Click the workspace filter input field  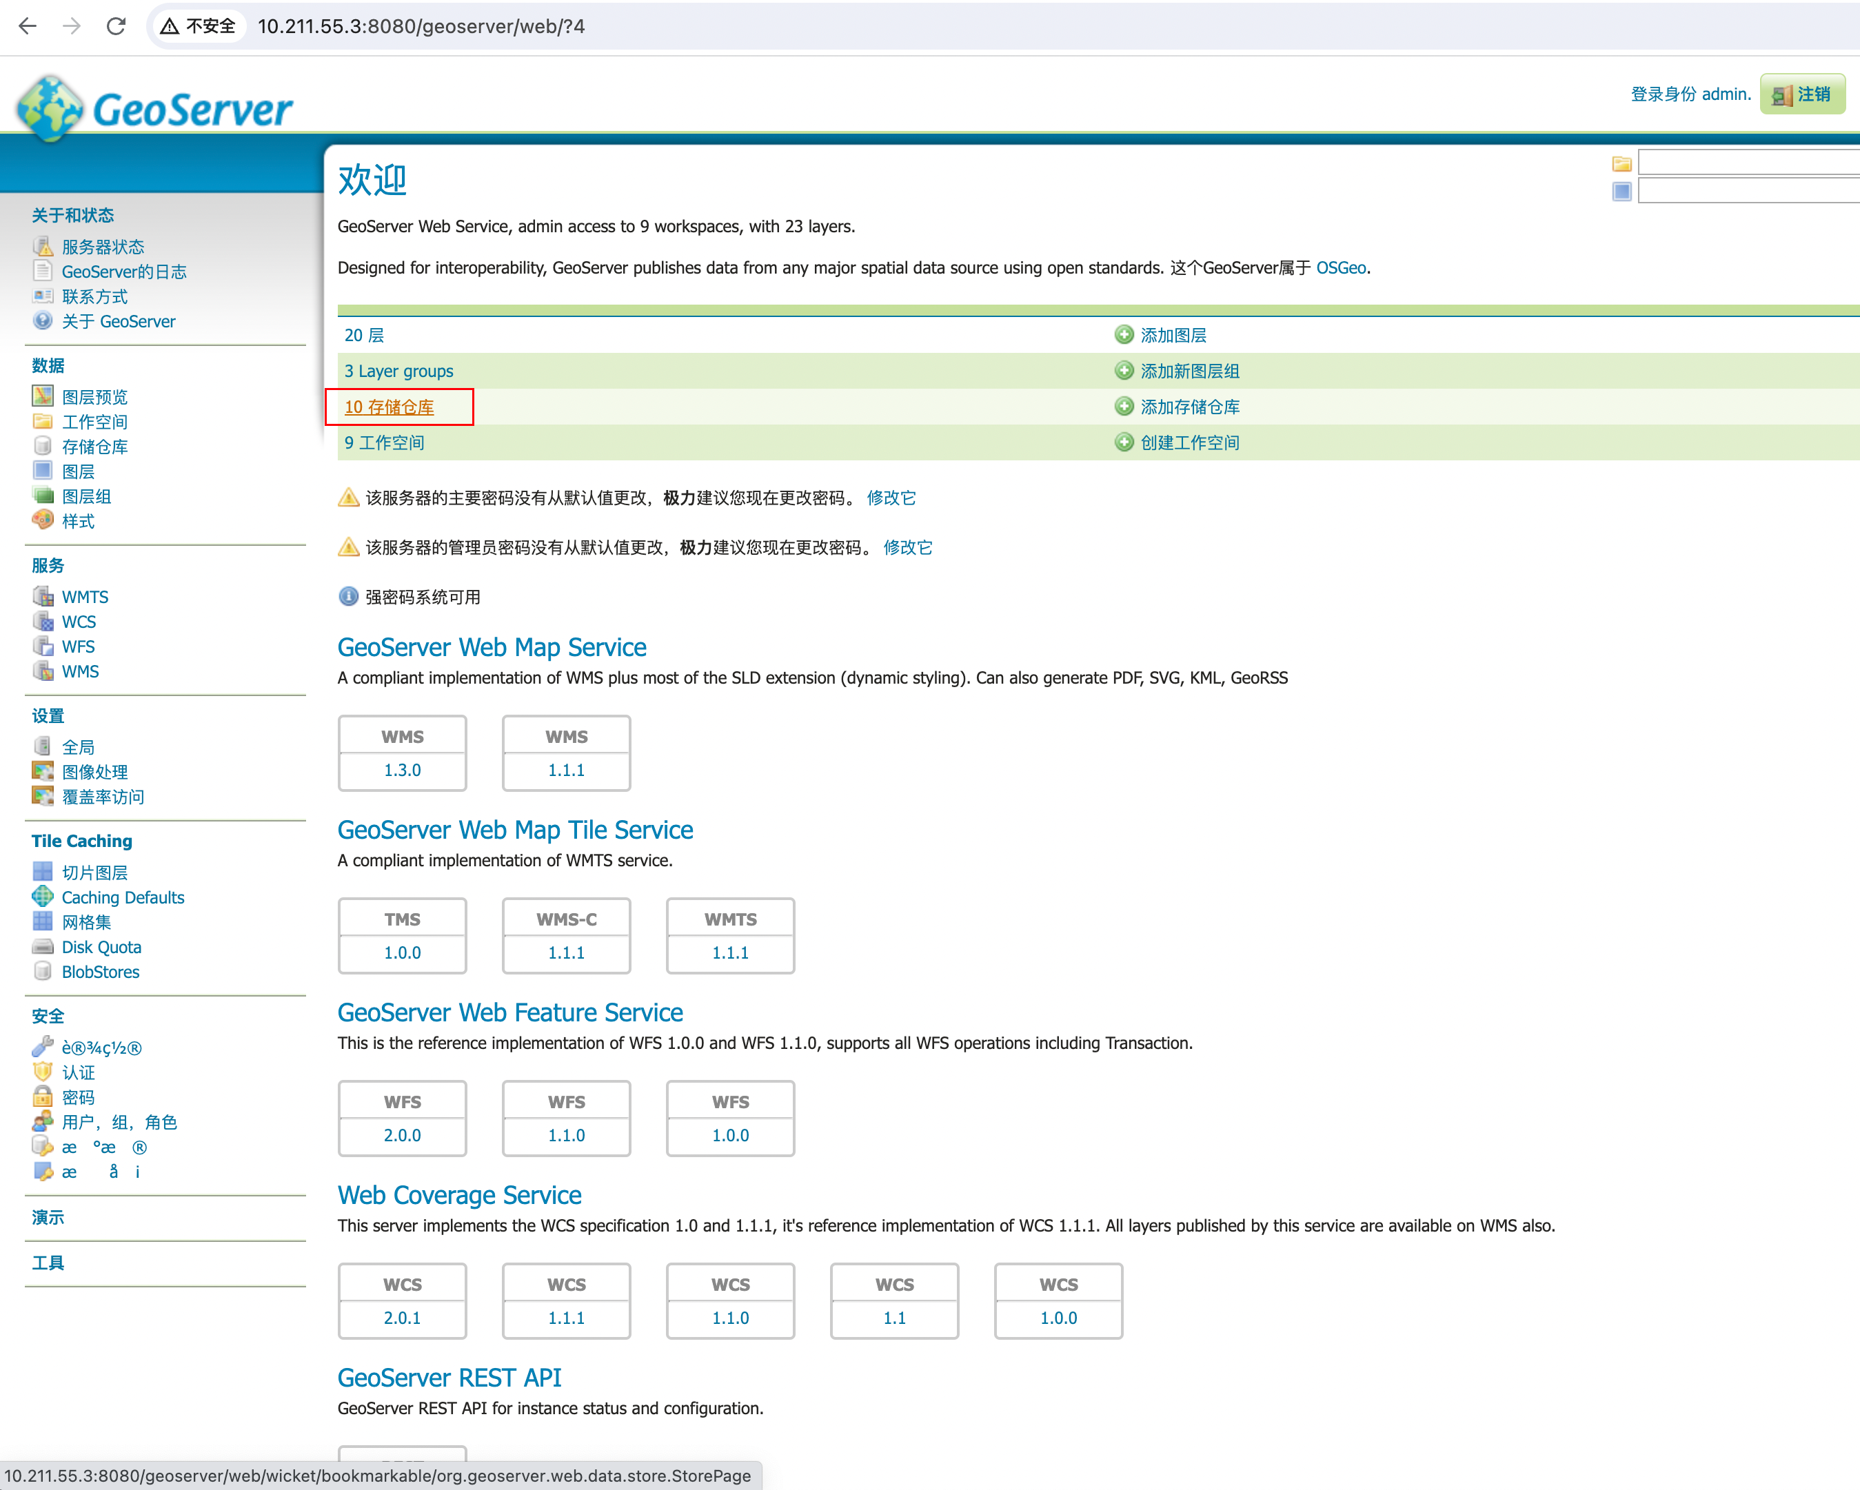point(1748,163)
